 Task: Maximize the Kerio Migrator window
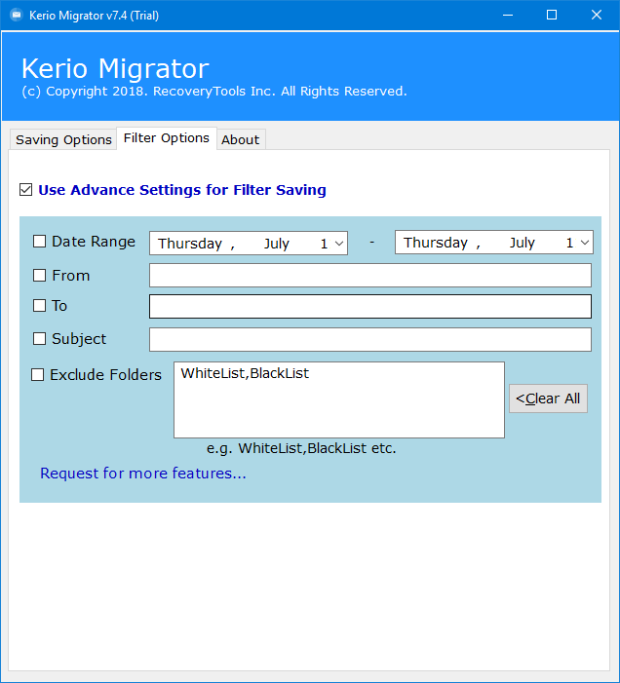click(552, 16)
